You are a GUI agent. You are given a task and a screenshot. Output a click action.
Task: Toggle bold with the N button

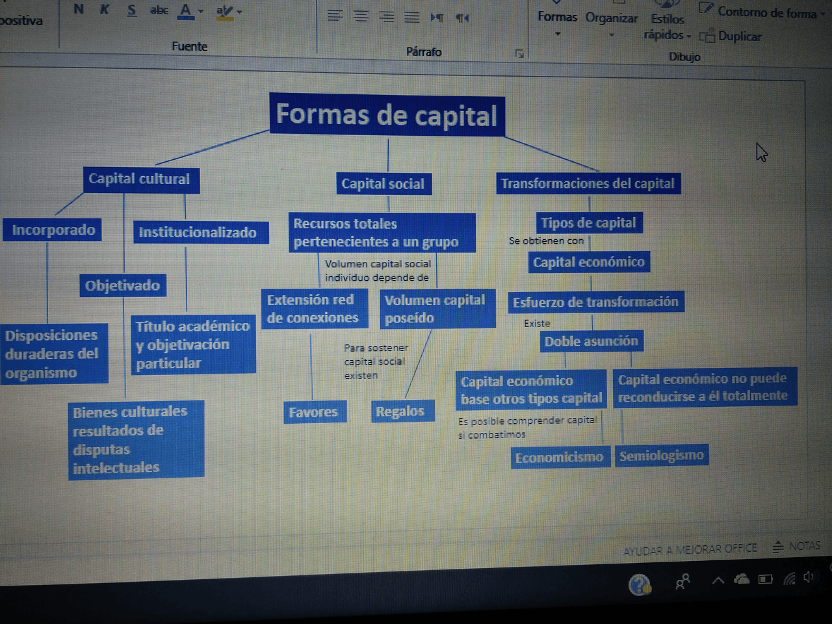pos(78,10)
